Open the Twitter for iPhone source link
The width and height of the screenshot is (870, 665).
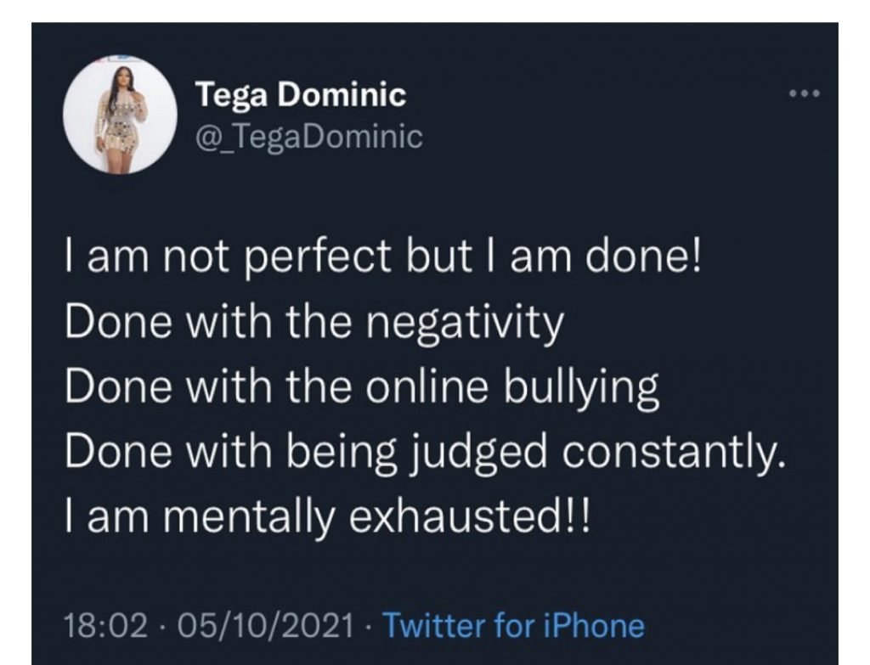(x=513, y=627)
